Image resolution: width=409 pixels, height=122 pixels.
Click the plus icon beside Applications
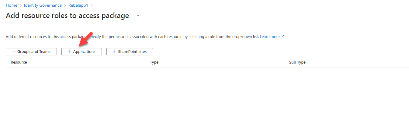pyautogui.click(x=70, y=51)
